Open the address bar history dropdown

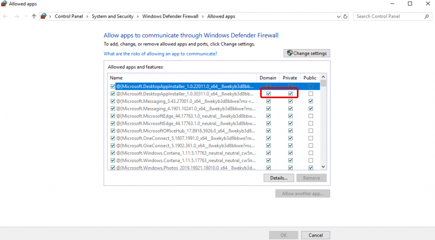(339, 17)
